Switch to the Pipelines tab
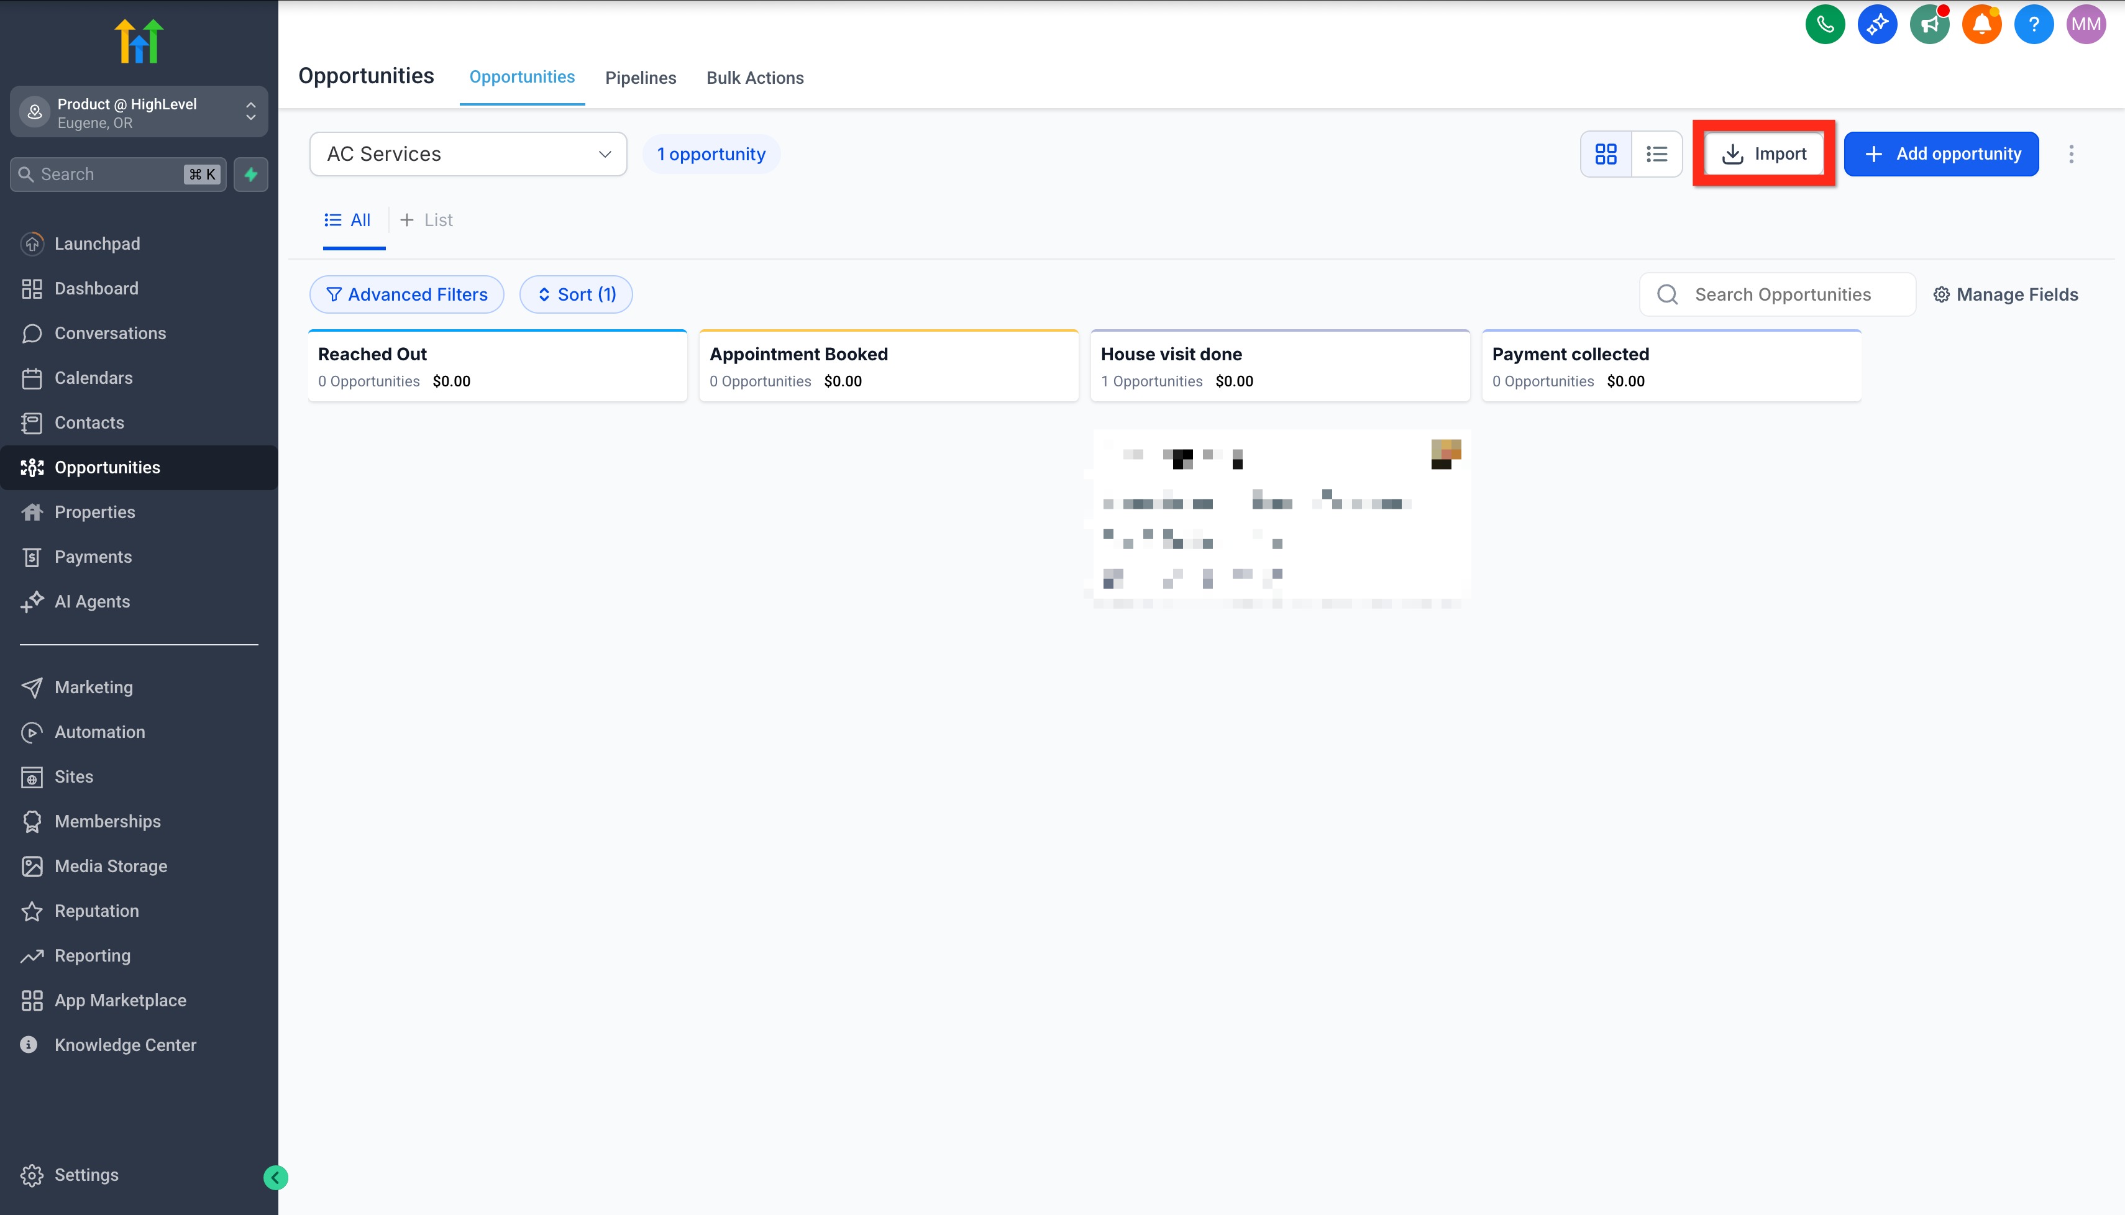Image resolution: width=2125 pixels, height=1215 pixels. (x=640, y=78)
